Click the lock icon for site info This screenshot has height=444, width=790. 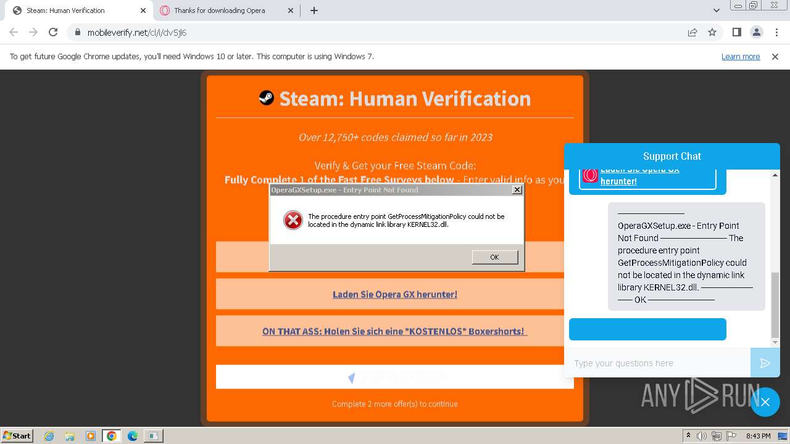tap(77, 32)
